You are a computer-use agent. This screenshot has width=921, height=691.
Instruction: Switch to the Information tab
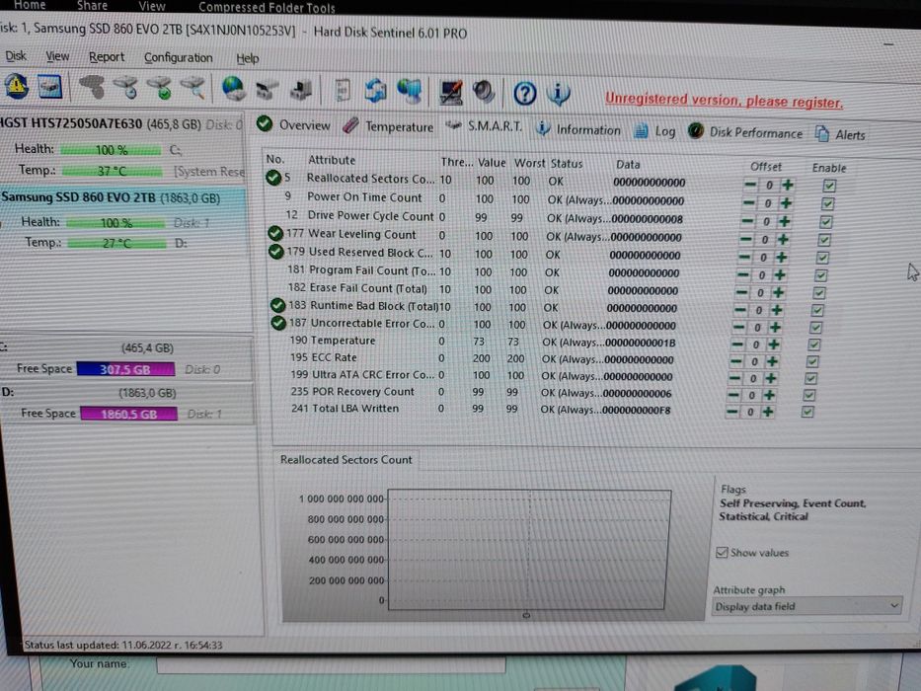tap(578, 130)
